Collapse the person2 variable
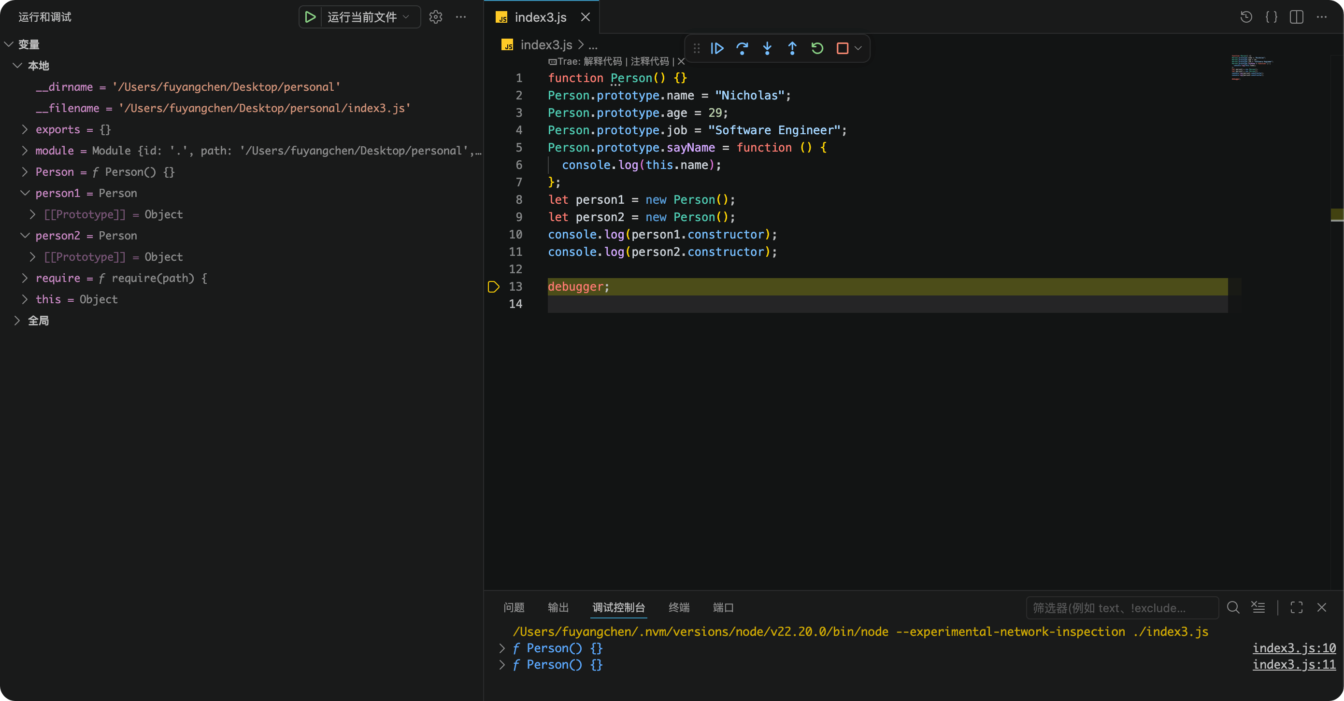Image resolution: width=1344 pixels, height=701 pixels. point(25,236)
